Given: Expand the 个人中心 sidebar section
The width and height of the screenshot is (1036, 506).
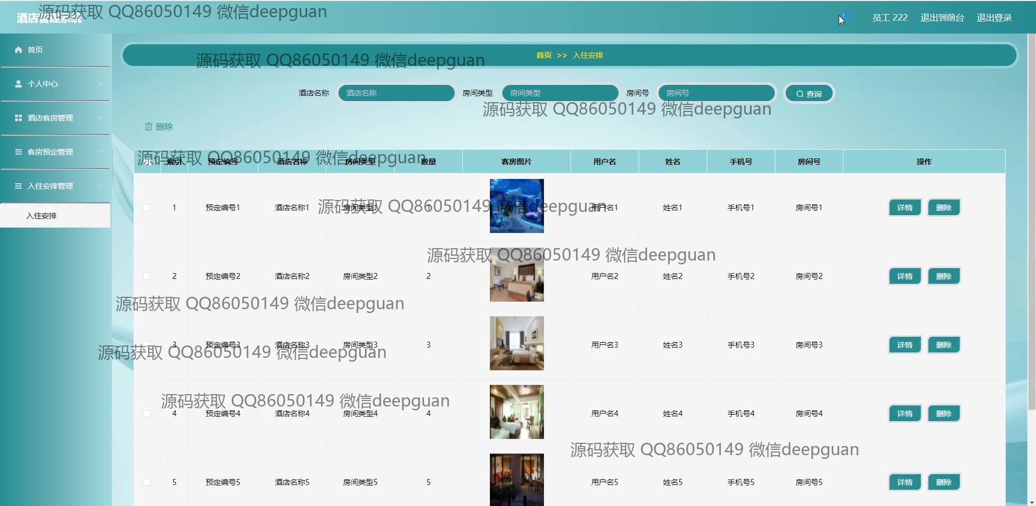Looking at the screenshot, I should [x=101, y=84].
